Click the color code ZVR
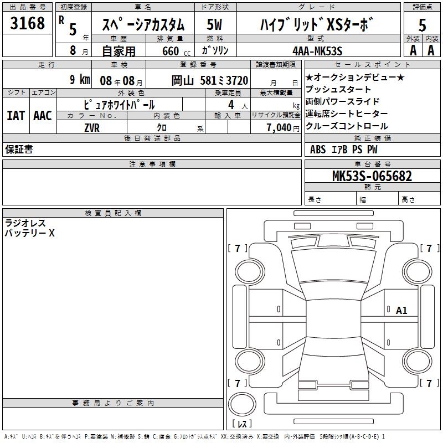The height and width of the screenshot is (443, 443). coord(92,127)
